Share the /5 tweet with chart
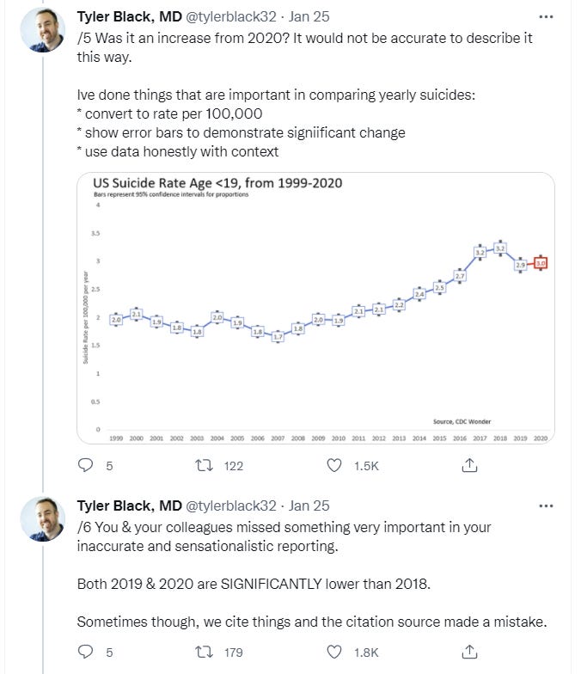 [470, 465]
